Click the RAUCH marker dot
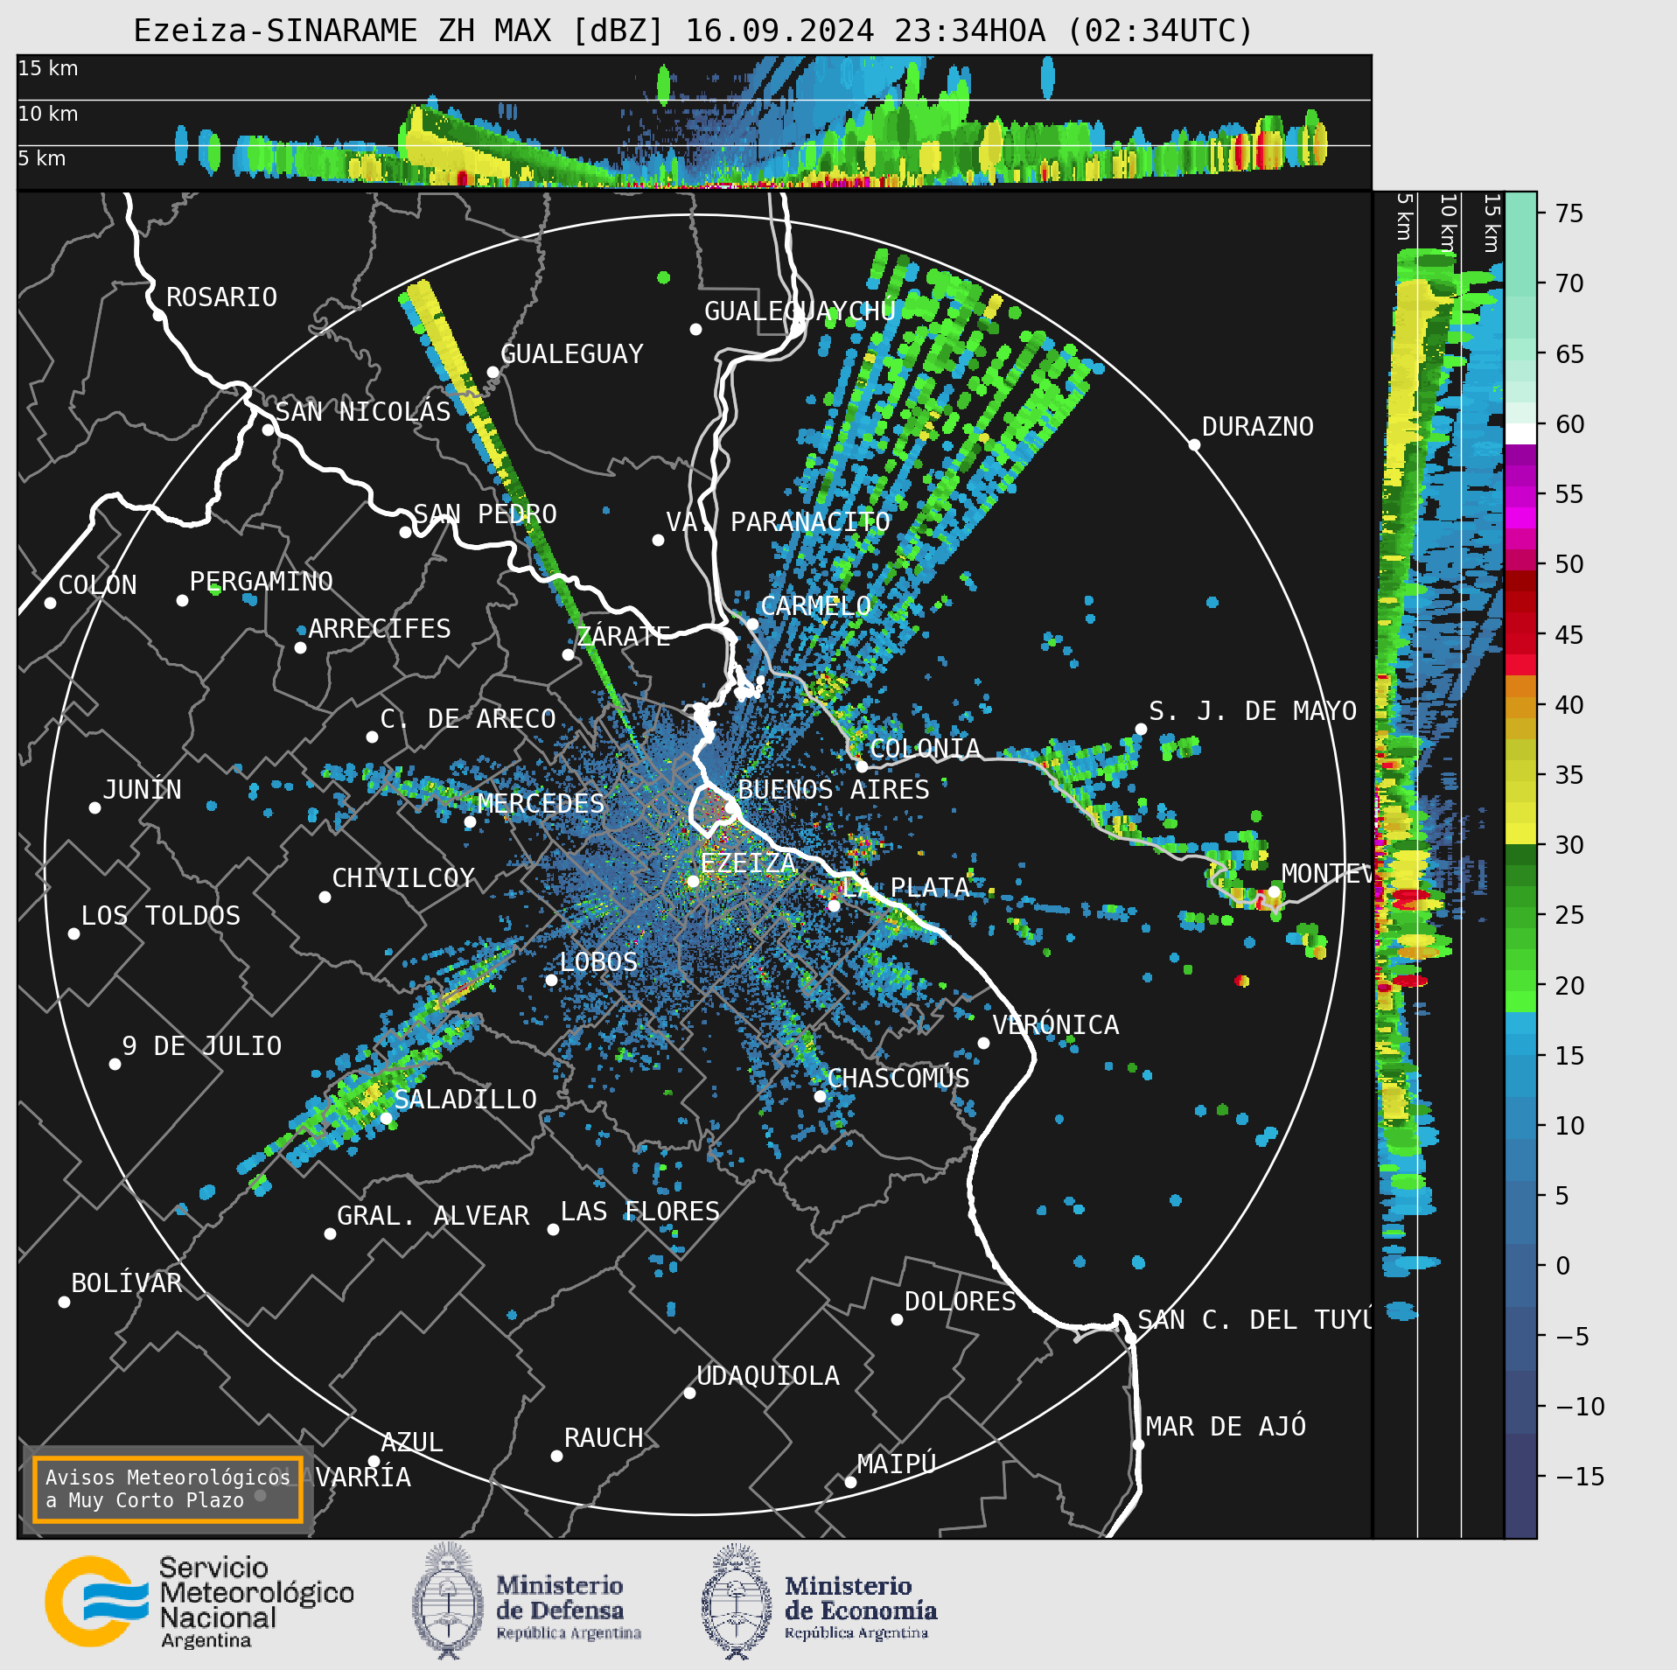This screenshot has height=1670, width=1677. pos(556,1456)
